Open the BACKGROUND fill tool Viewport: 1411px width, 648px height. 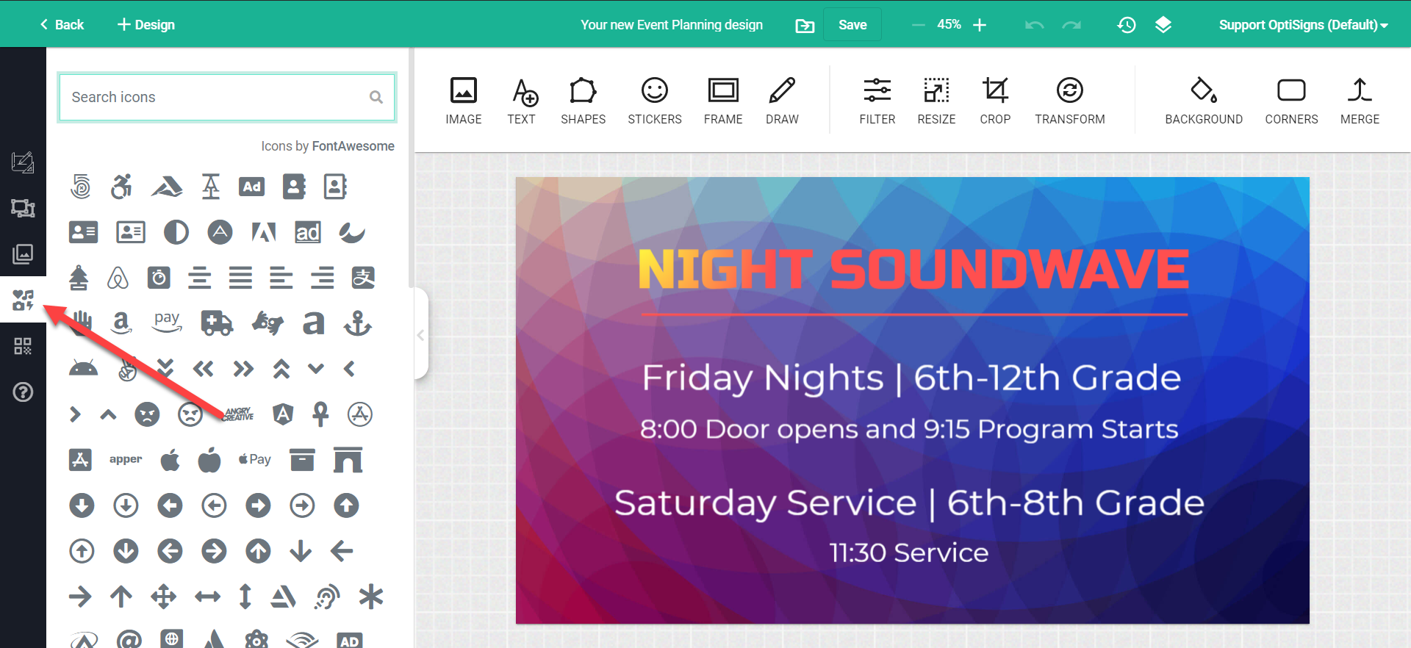(x=1204, y=101)
